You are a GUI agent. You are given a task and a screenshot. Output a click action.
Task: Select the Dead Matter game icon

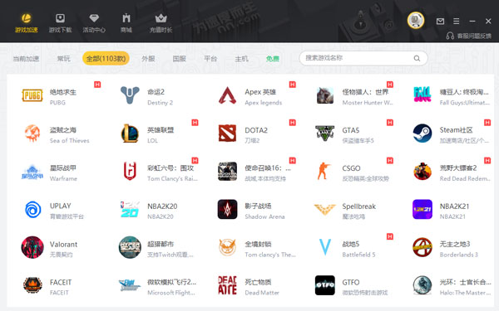pos(227,285)
